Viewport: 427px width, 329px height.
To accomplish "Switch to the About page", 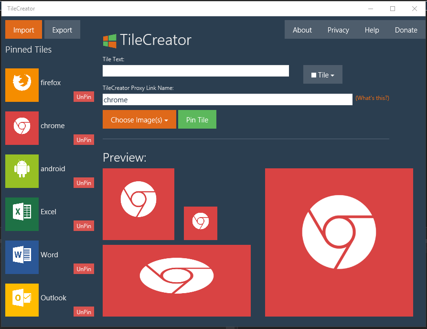I will (x=302, y=30).
